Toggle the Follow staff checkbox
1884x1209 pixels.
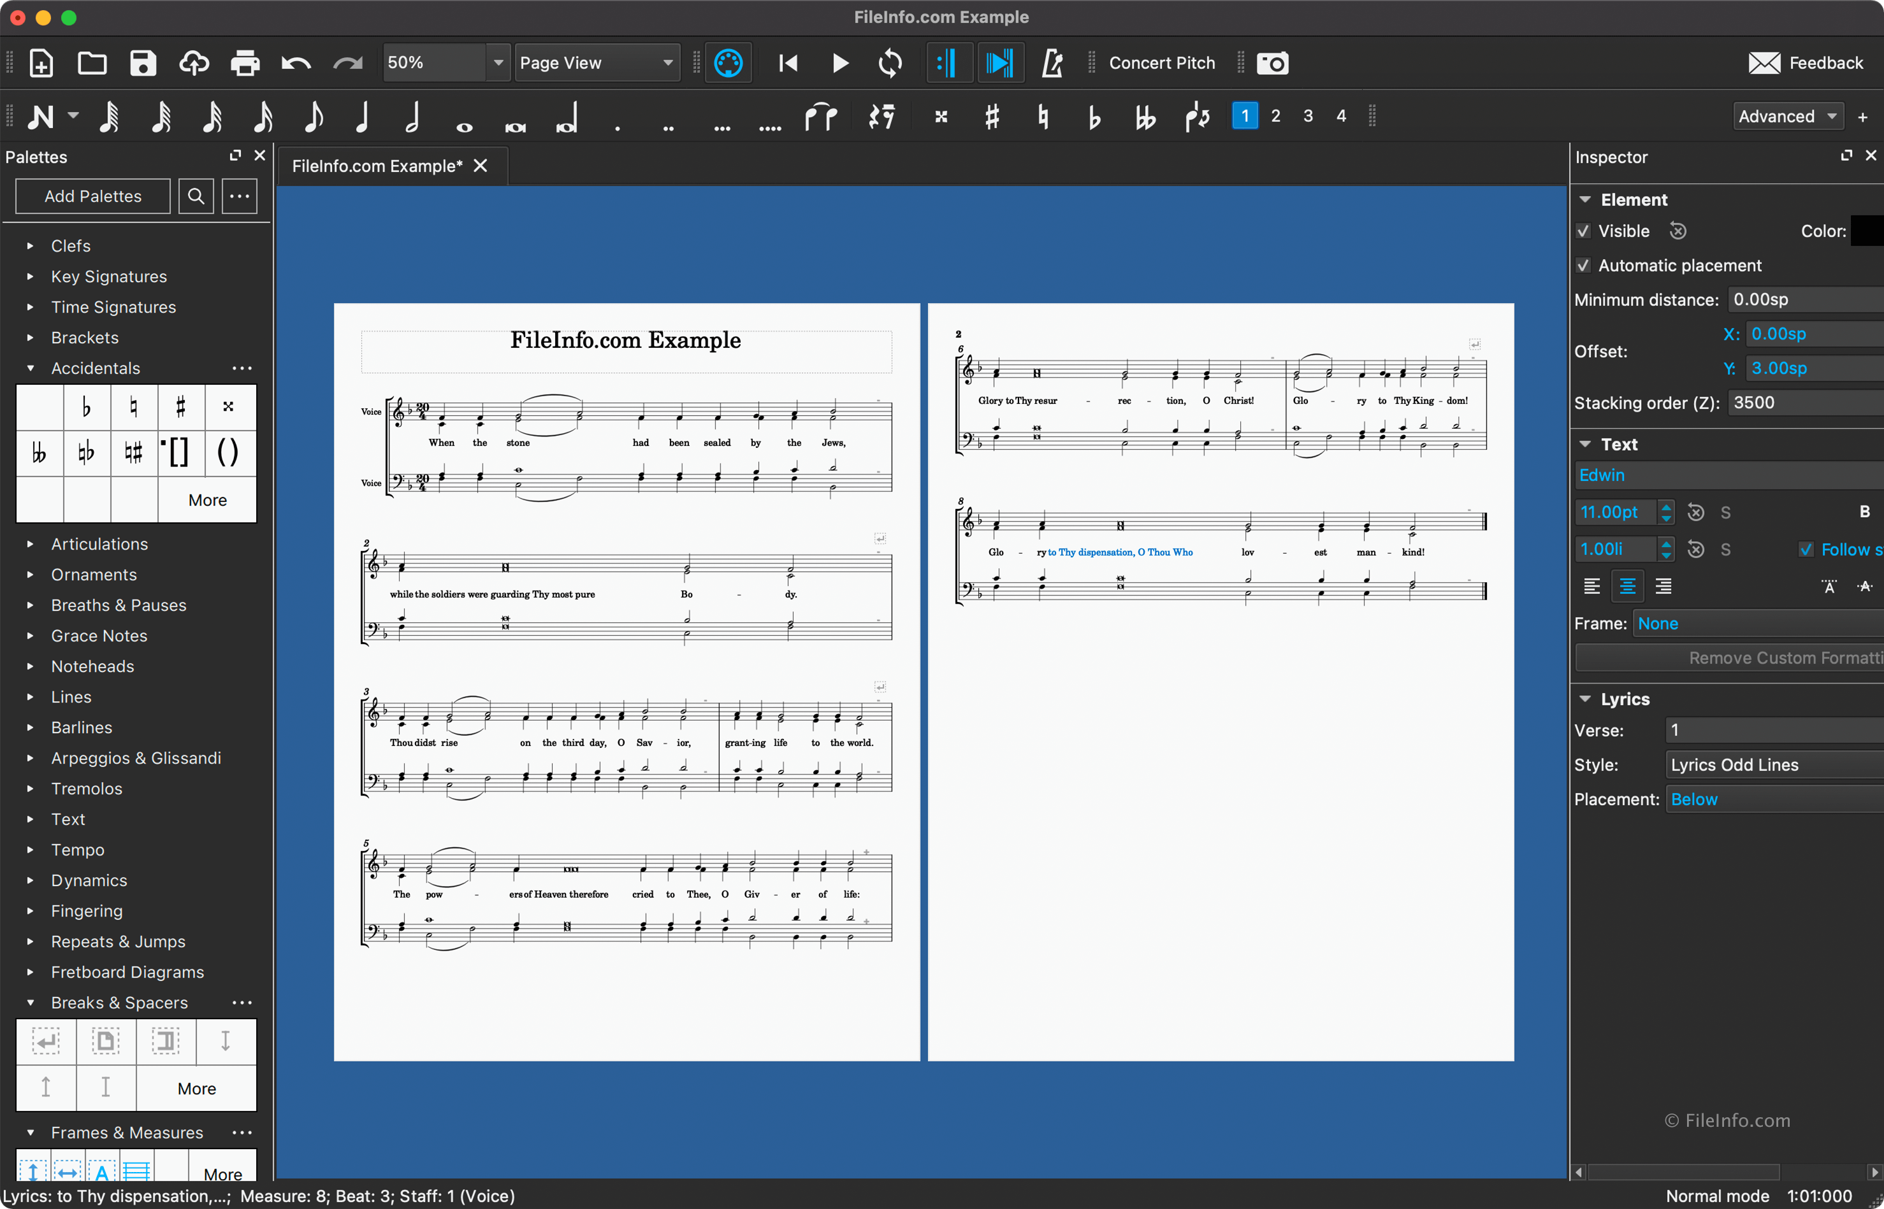pos(1805,548)
